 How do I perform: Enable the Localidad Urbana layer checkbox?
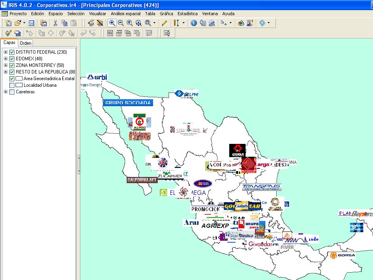(12, 85)
